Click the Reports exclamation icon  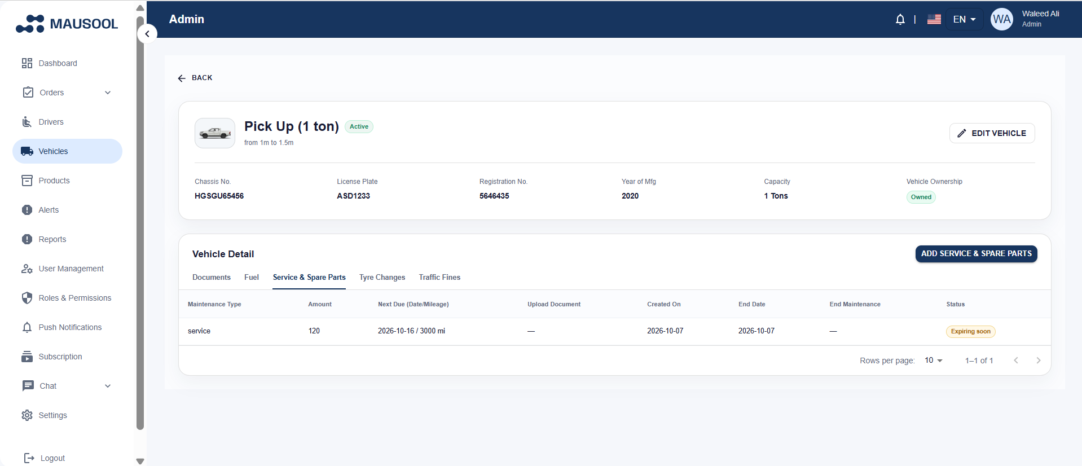click(27, 239)
